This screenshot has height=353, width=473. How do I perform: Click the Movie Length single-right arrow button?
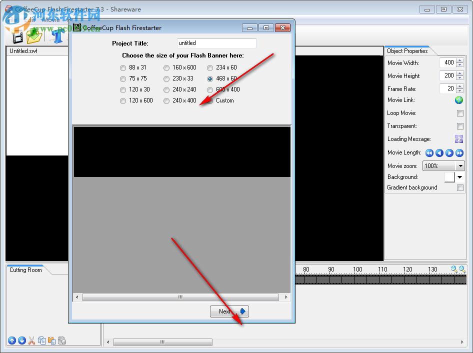click(449, 153)
